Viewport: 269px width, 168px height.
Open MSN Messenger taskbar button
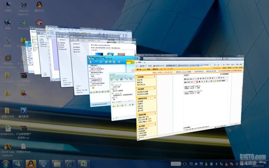tap(18, 164)
